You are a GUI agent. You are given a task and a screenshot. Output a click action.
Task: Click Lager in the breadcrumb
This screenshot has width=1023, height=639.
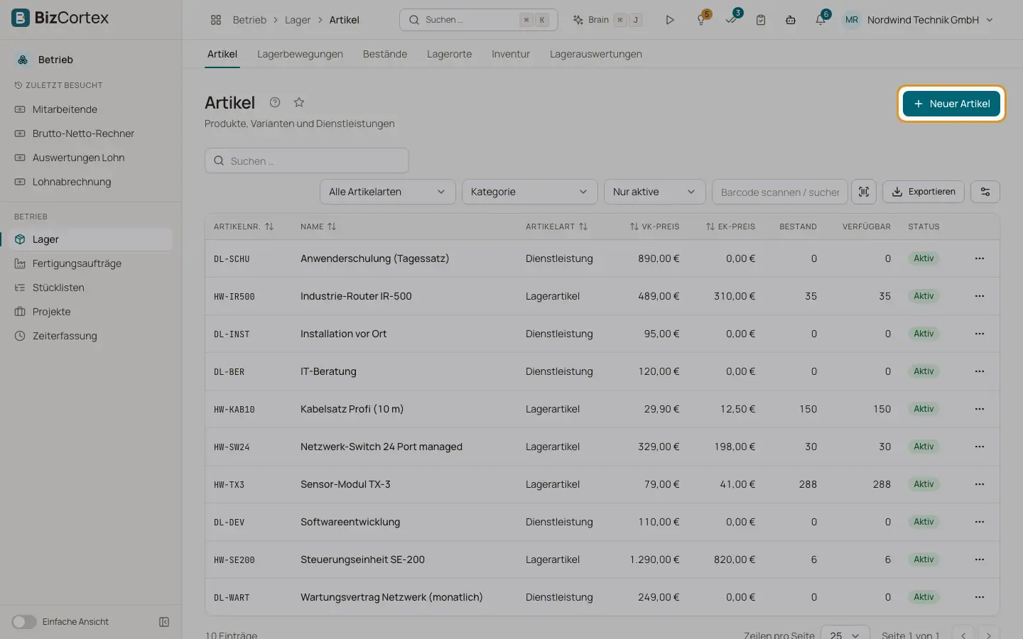click(x=298, y=20)
